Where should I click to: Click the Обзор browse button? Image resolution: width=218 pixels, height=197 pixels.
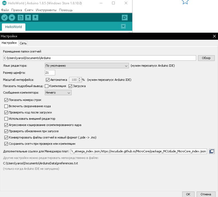coord(206,58)
